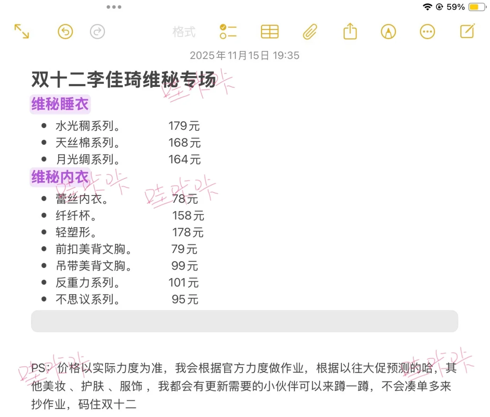
Task: Open the checklist insertion icon
Action: [228, 32]
